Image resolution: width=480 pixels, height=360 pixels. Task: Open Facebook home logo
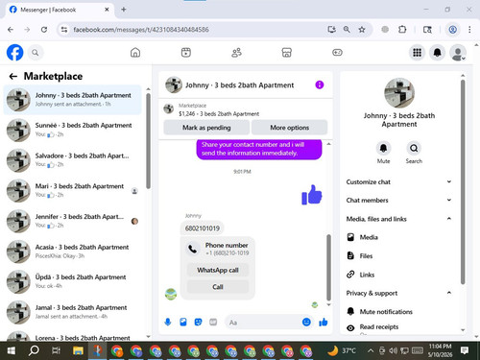pos(14,53)
